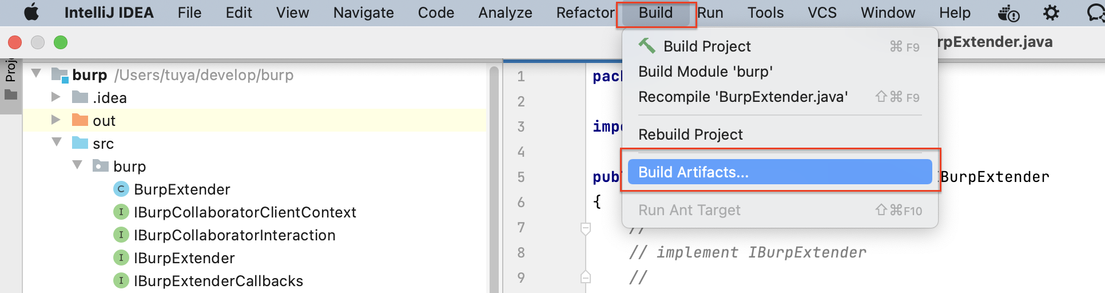
Task: Toggle the fold marker at line 9
Action: click(586, 278)
